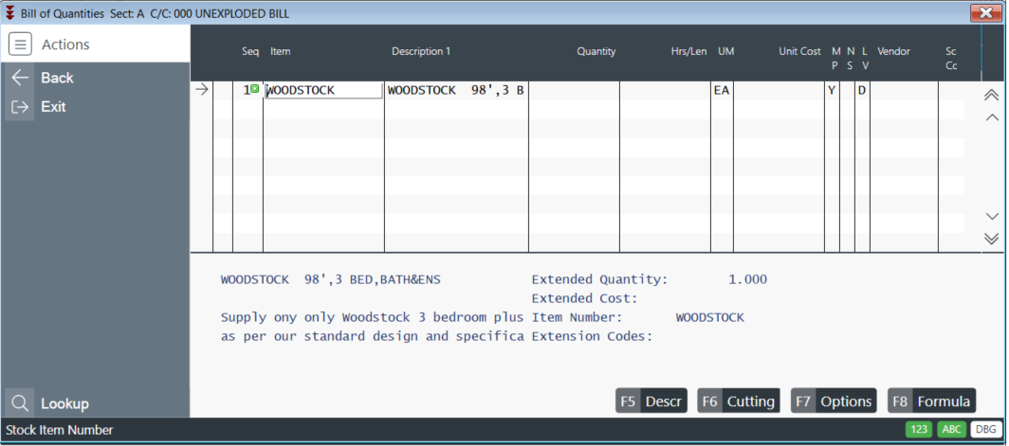Click the LV cell showing D

click(862, 90)
